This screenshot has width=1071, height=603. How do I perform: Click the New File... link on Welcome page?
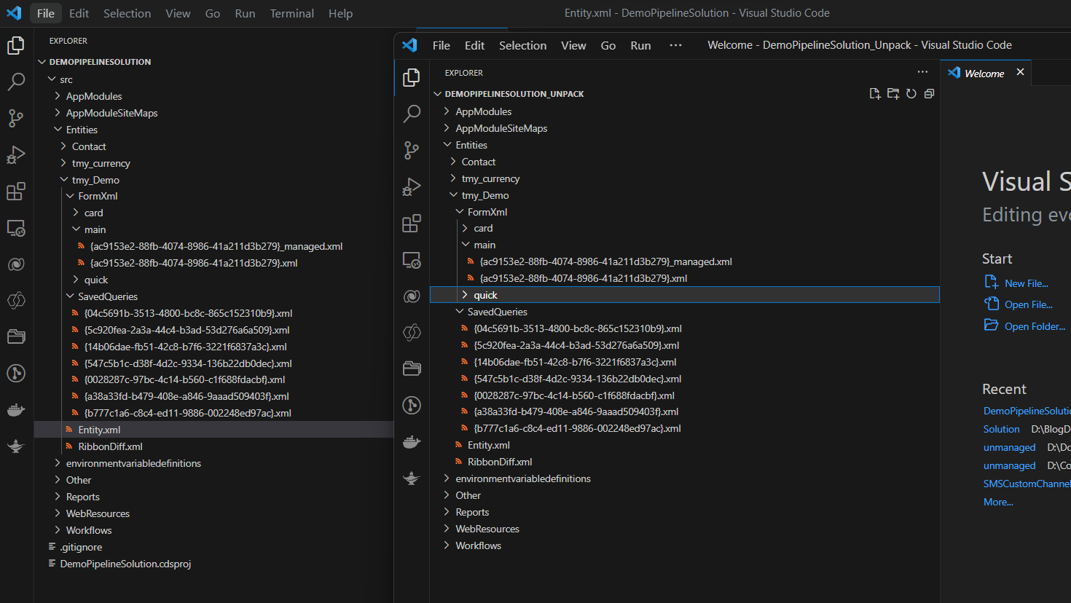pos(1026,283)
